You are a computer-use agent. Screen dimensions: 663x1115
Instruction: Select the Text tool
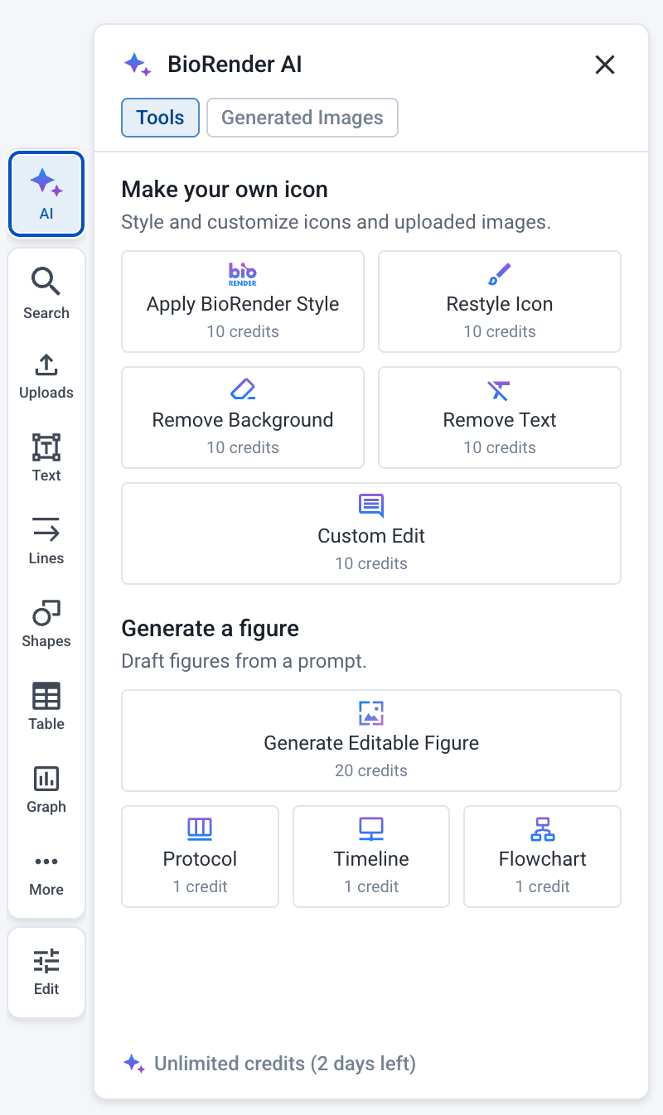tap(46, 457)
